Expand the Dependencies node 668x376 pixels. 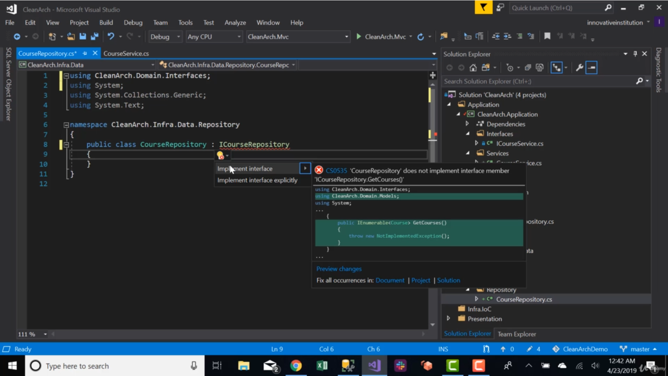(x=468, y=124)
